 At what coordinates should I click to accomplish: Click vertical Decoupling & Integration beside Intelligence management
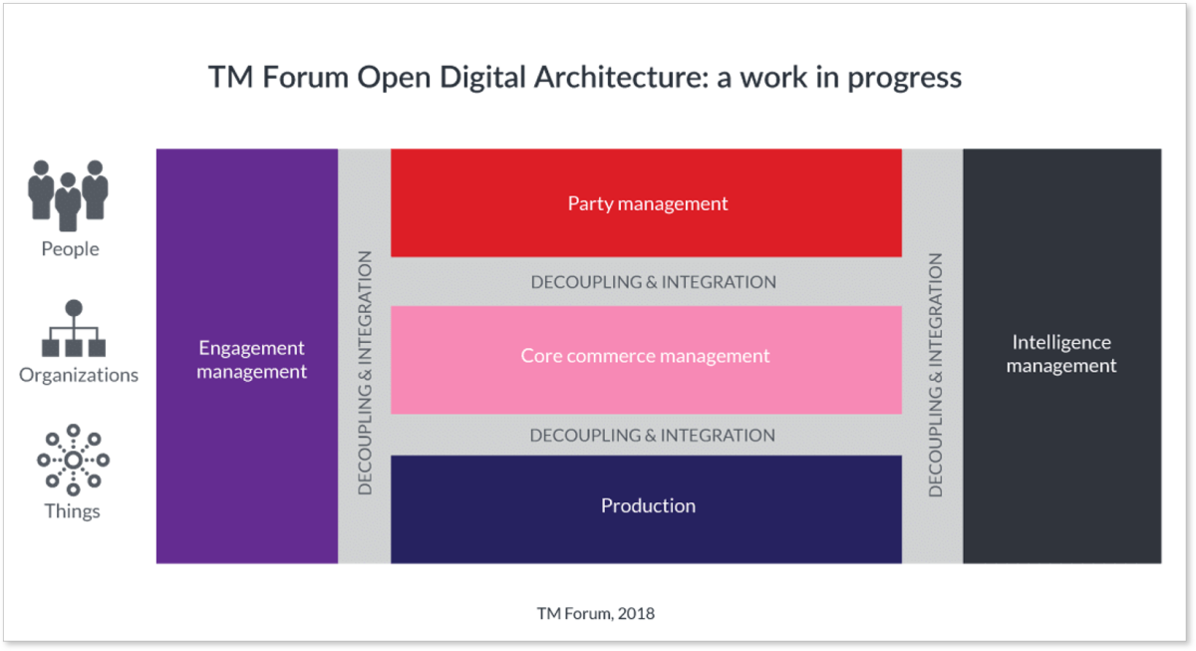pos(935,375)
